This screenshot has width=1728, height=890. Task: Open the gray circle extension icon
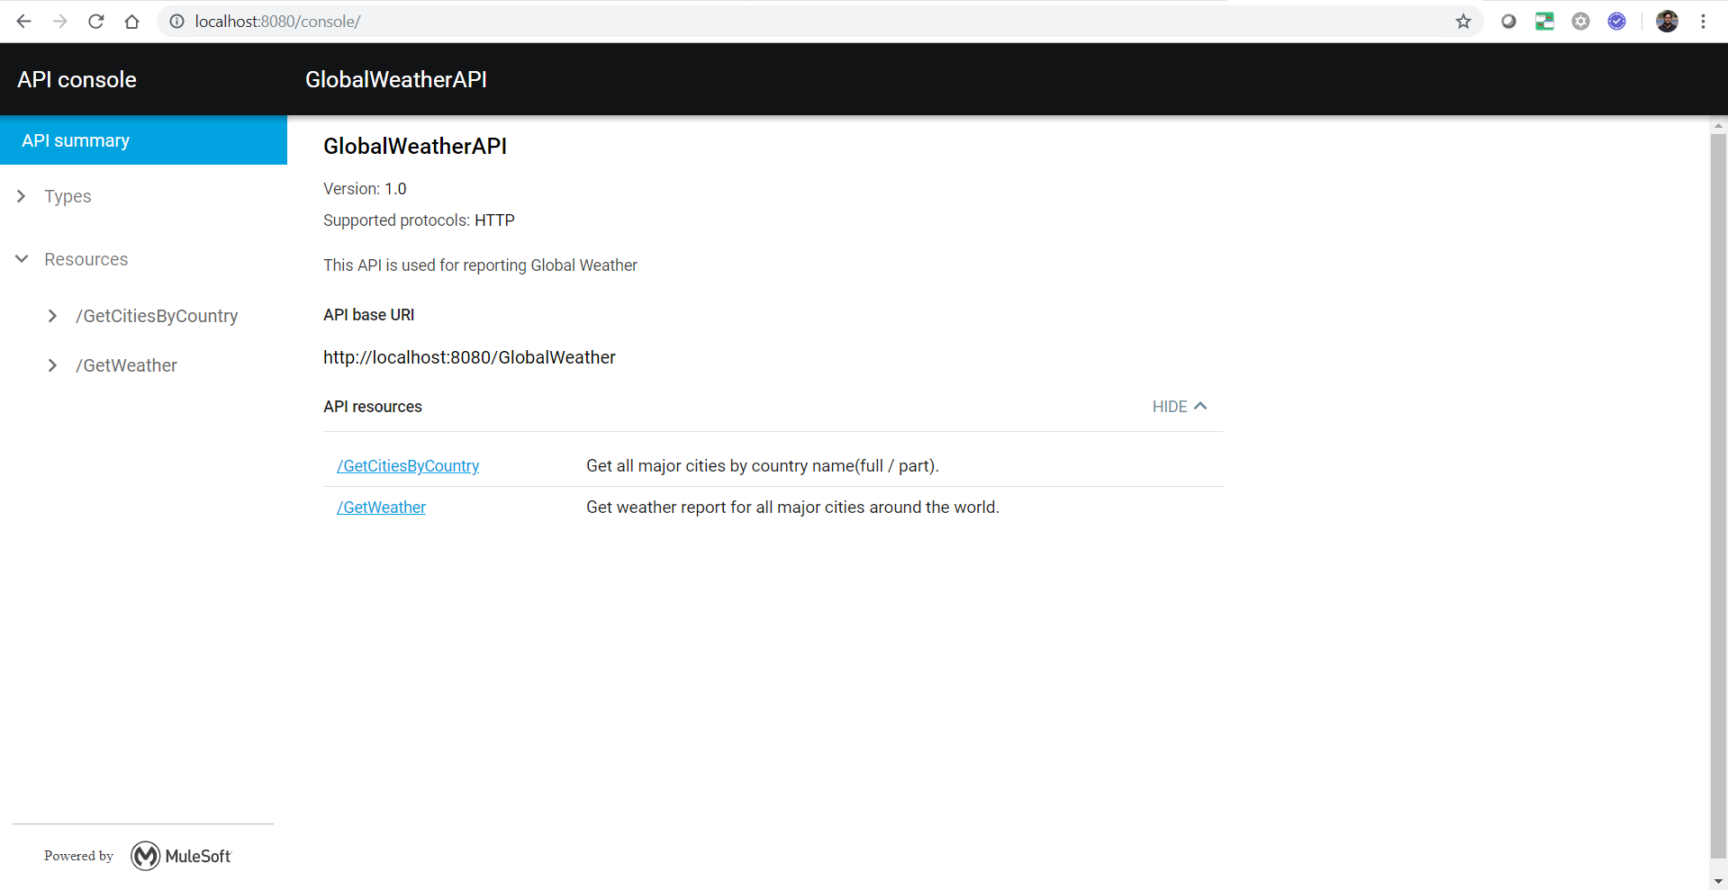[x=1508, y=22]
